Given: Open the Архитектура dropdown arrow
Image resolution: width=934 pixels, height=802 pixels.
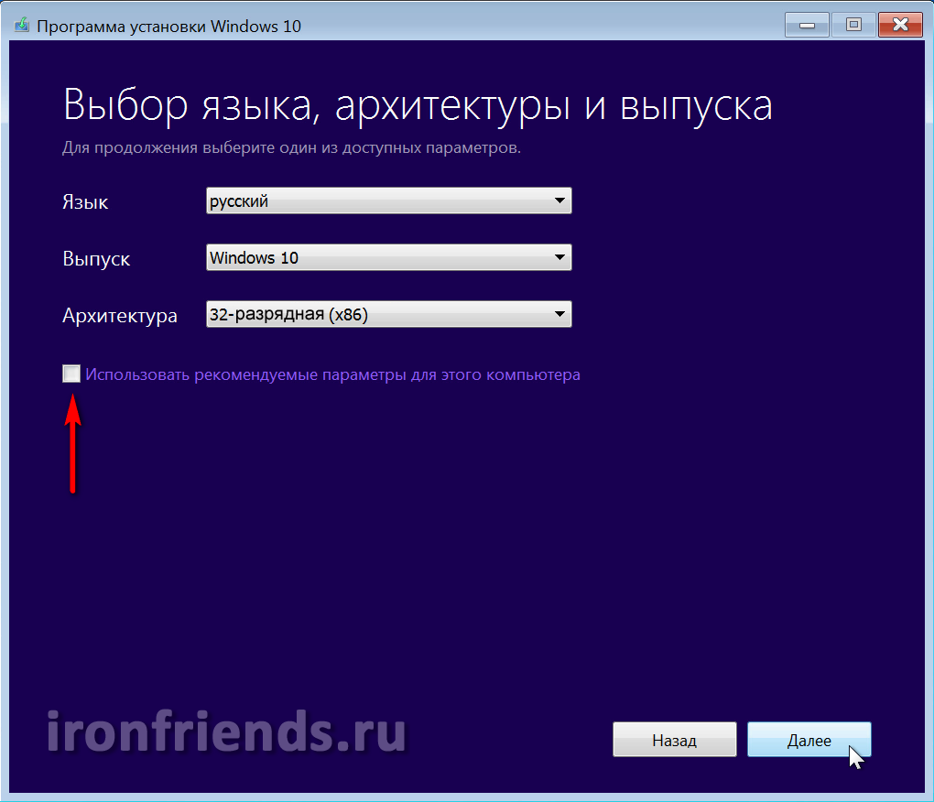Looking at the screenshot, I should [x=559, y=316].
